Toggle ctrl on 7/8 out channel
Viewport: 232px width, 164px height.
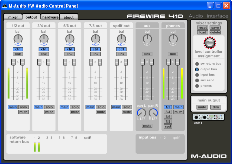pos(95,49)
